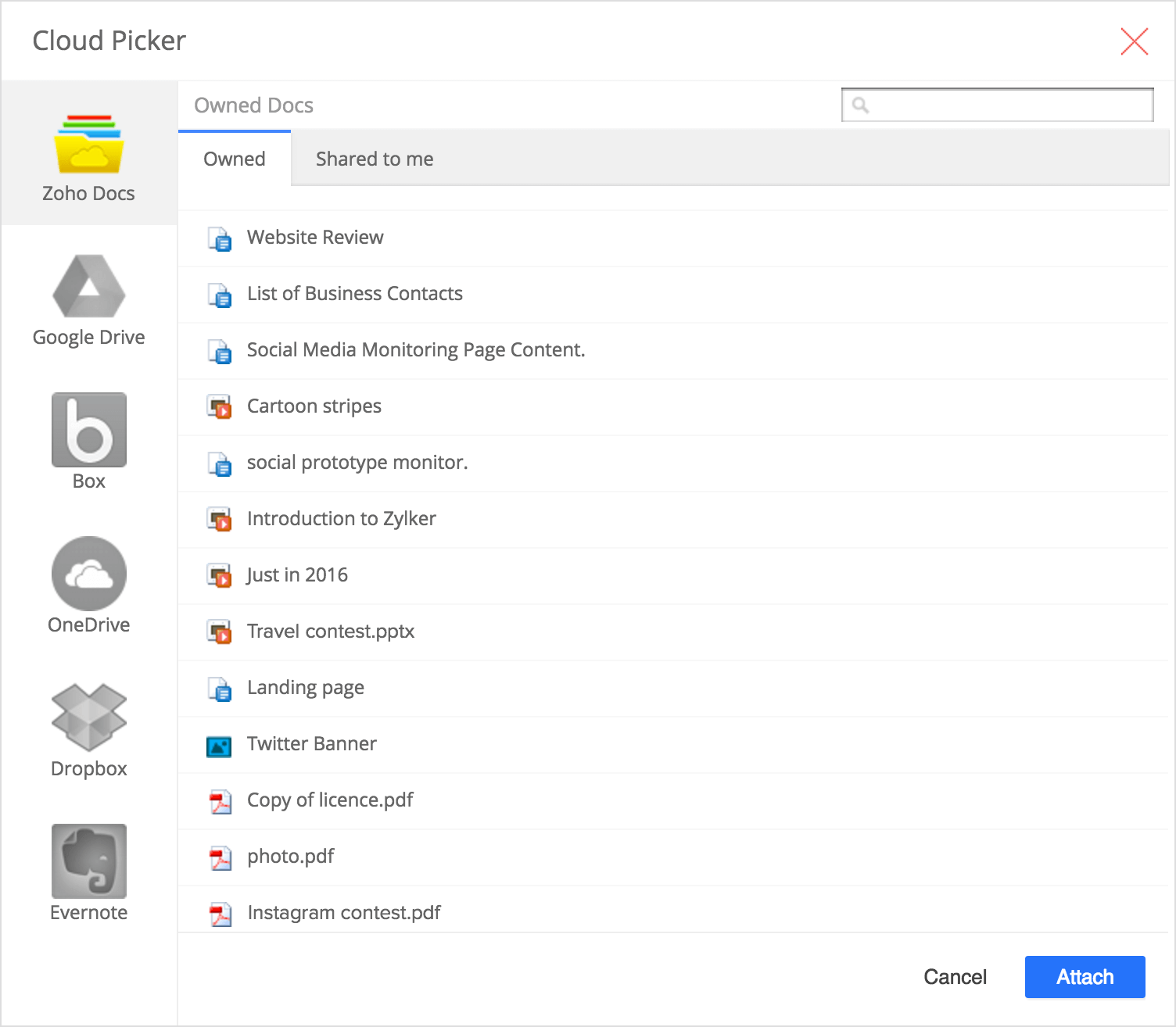Viewport: 1176px width, 1027px height.
Task: Select 'List of Business Contacts' file name
Action: pyautogui.click(x=355, y=293)
